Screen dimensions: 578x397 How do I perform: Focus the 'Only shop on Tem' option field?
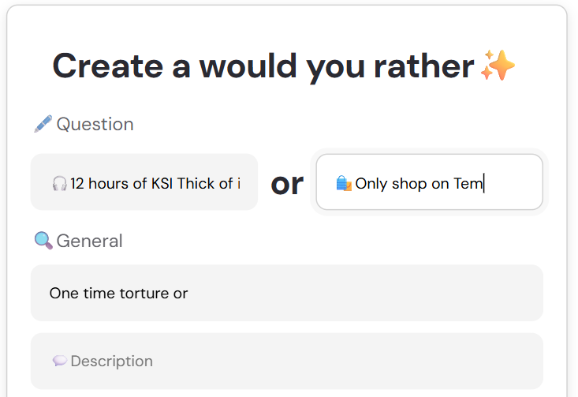tap(430, 182)
